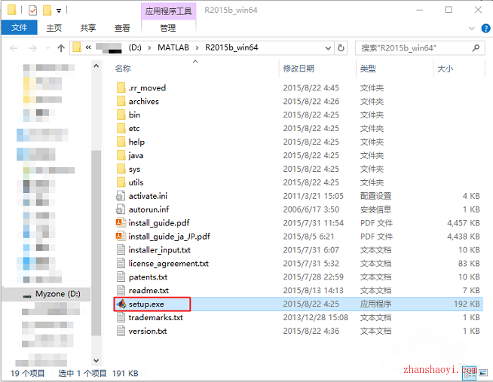Click the install_guide_ja_JP.pdf PDF icon
Screen dimensions: 493x382
[x=121, y=237]
